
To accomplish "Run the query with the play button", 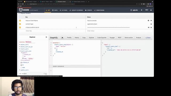I will (x=62, y=38).
